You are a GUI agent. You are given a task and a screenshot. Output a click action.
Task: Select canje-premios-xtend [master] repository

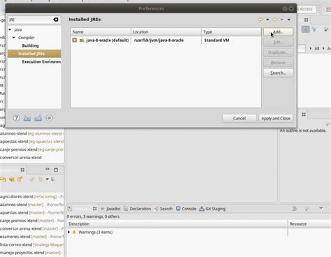click(31, 221)
